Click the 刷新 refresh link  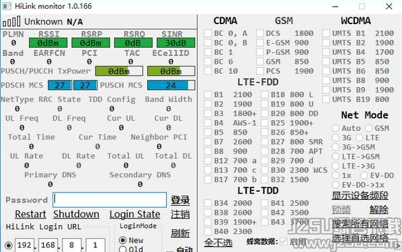(180, 233)
